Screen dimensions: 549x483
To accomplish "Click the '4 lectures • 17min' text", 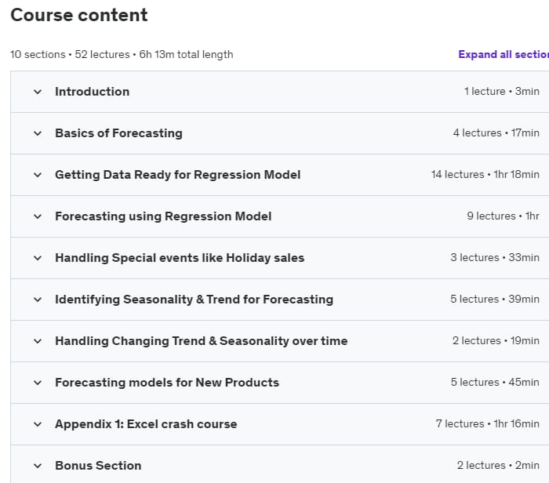I will [496, 133].
